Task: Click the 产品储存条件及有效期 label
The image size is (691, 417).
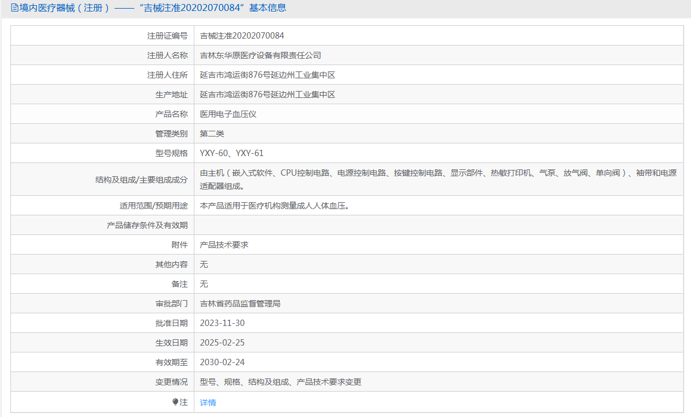Action: coord(147,225)
